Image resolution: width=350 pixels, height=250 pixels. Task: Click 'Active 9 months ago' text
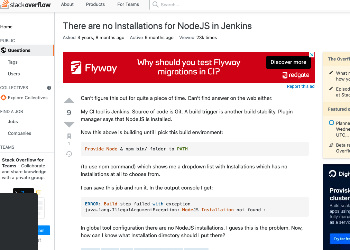point(151,37)
